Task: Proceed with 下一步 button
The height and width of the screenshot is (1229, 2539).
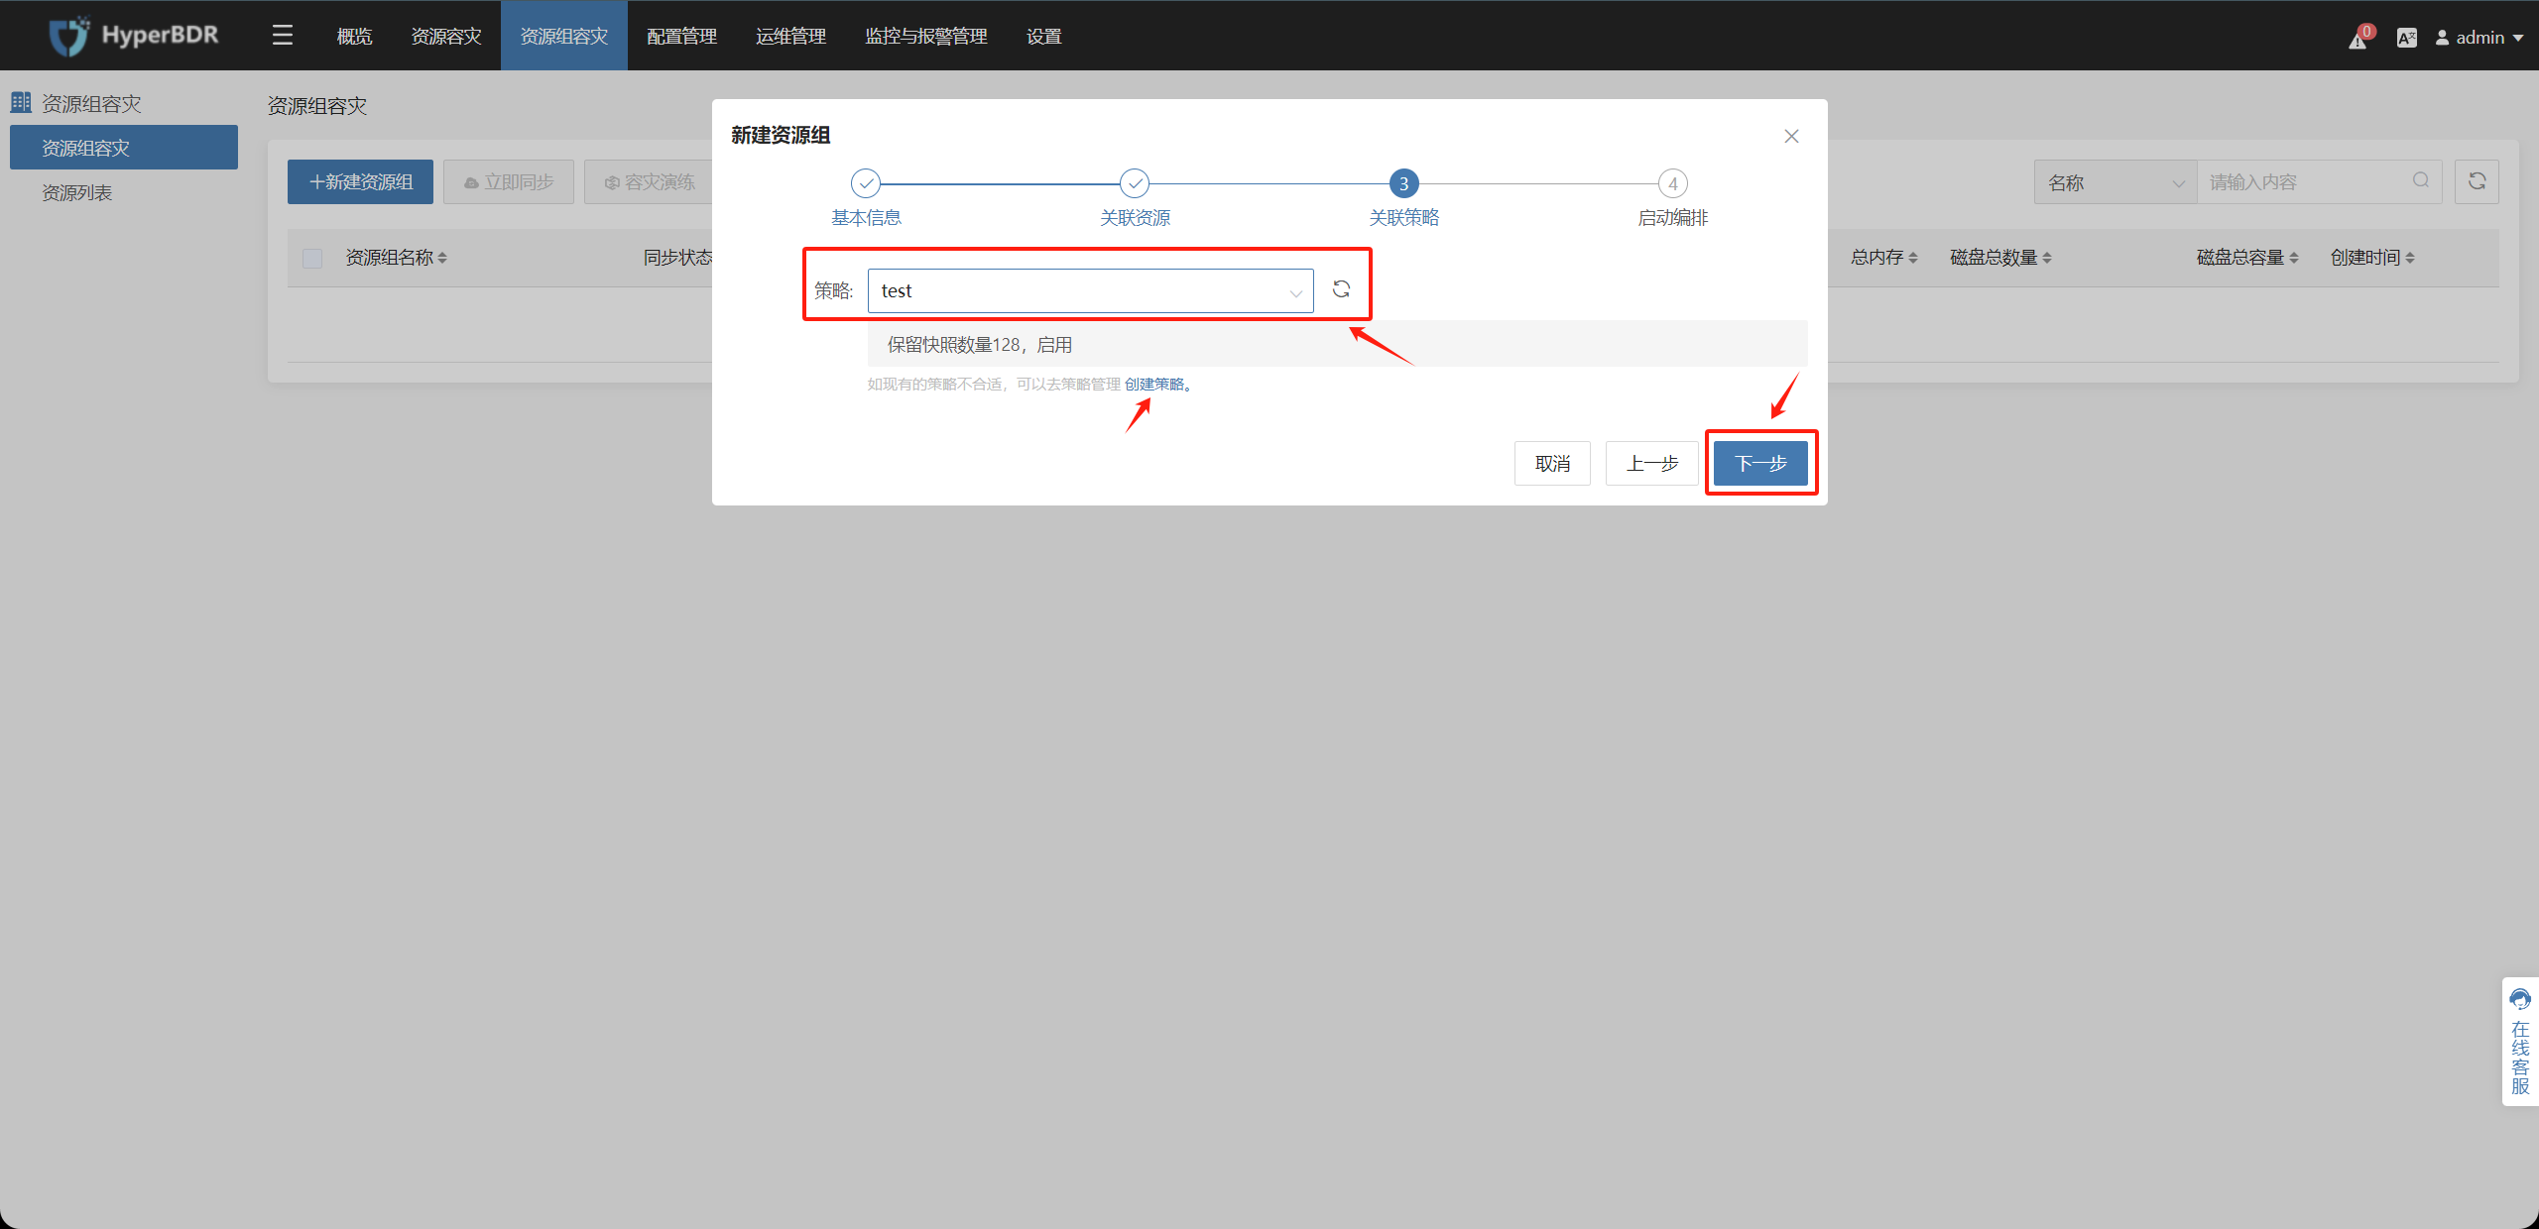Action: point(1760,464)
